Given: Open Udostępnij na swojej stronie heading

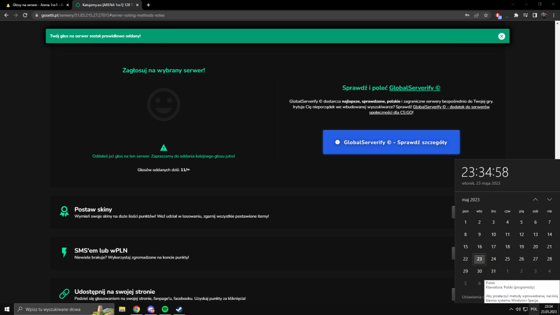Looking at the screenshot, I should click(x=115, y=292).
